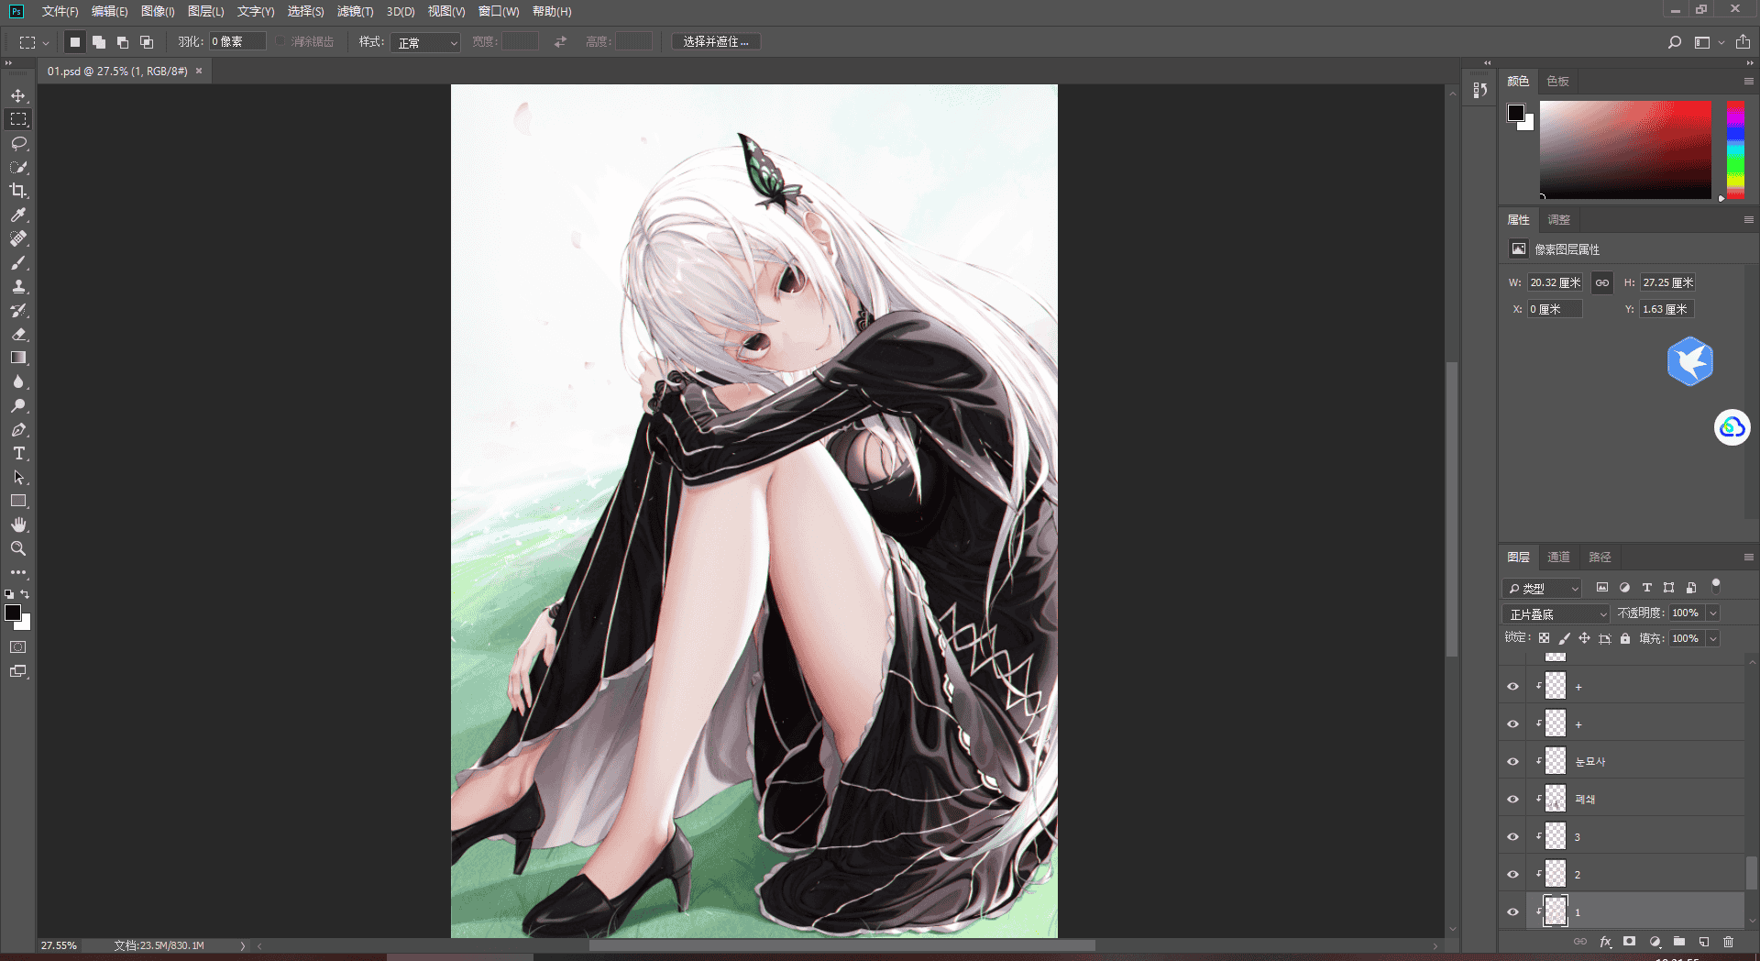This screenshot has height=961, width=1760.
Task: Create a new group with the folder icon
Action: (1678, 942)
